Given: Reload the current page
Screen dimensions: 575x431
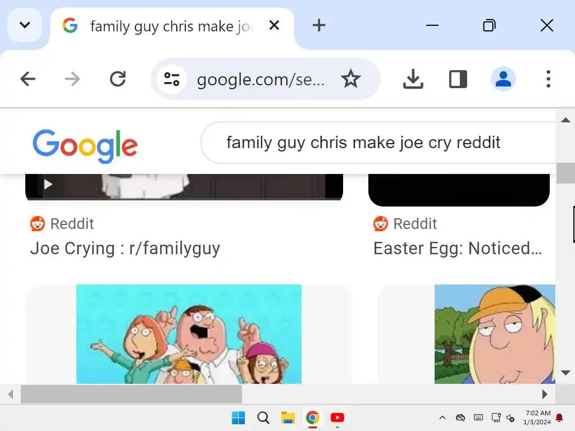Looking at the screenshot, I should (x=117, y=79).
